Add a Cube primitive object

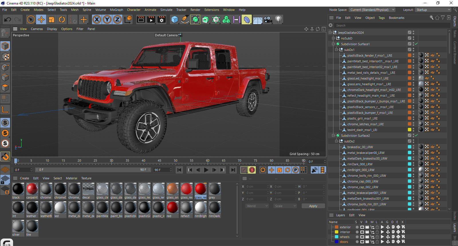click(174, 19)
